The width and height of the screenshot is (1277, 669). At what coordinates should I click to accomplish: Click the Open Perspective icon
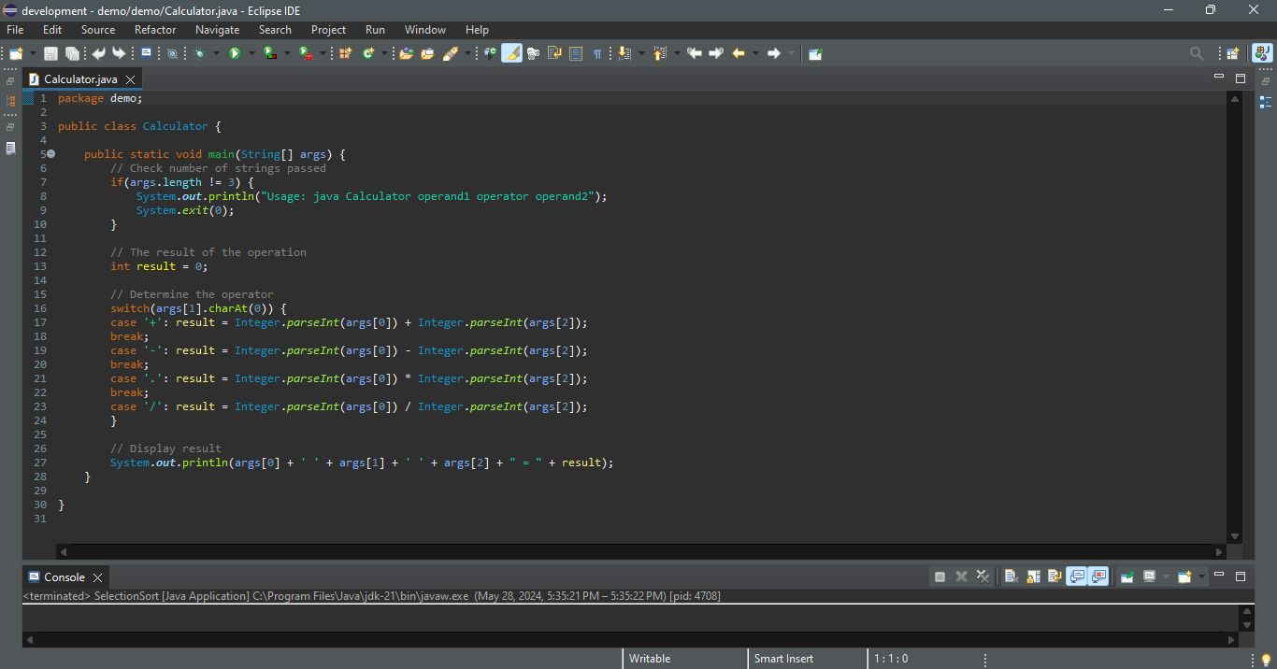(x=1233, y=53)
